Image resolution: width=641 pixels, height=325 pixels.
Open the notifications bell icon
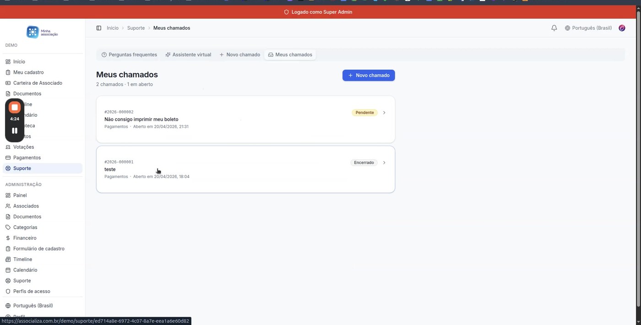(554, 28)
